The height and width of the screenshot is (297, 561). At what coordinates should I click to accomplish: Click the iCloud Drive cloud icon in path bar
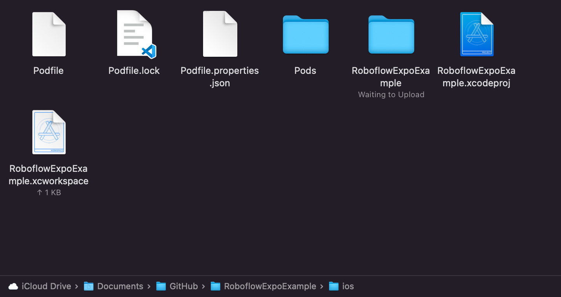click(13, 287)
